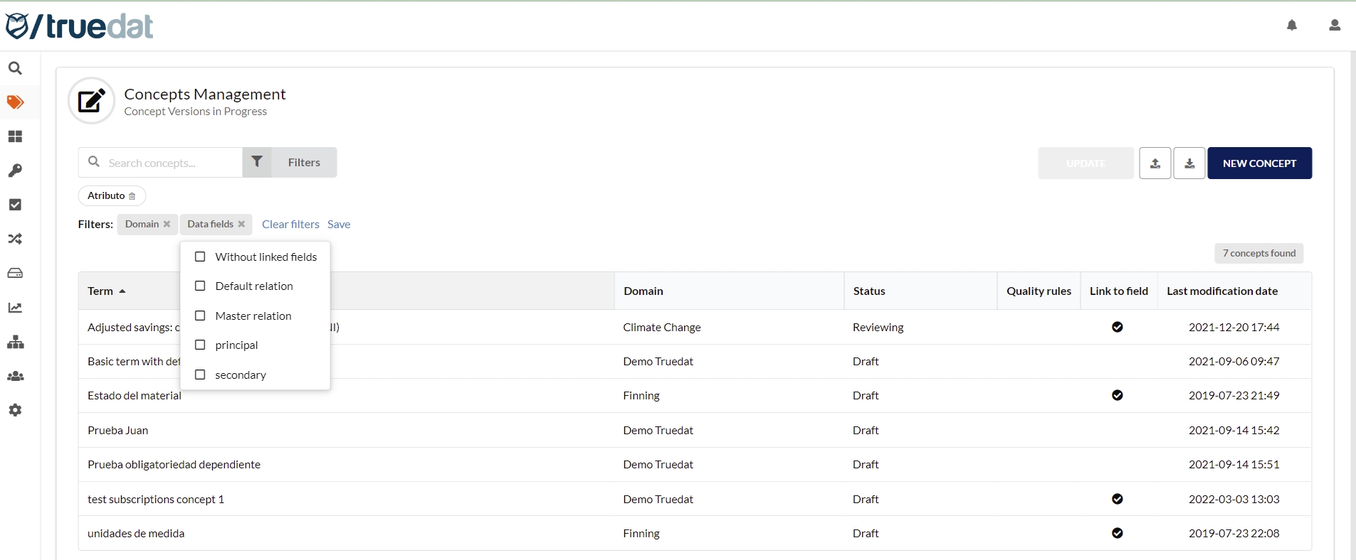Open the Domain filter dropdown
The image size is (1356, 560).
[142, 224]
